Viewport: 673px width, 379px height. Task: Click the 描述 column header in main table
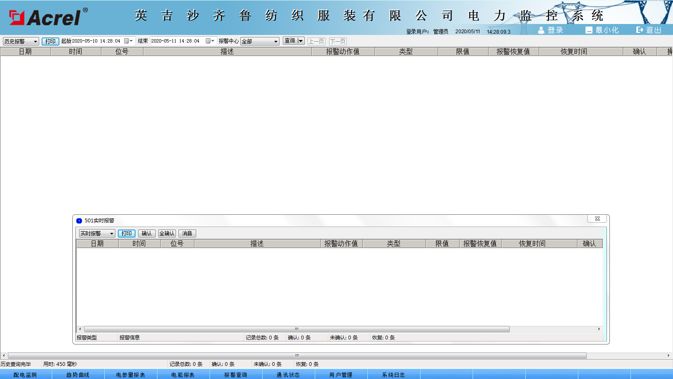click(x=227, y=52)
